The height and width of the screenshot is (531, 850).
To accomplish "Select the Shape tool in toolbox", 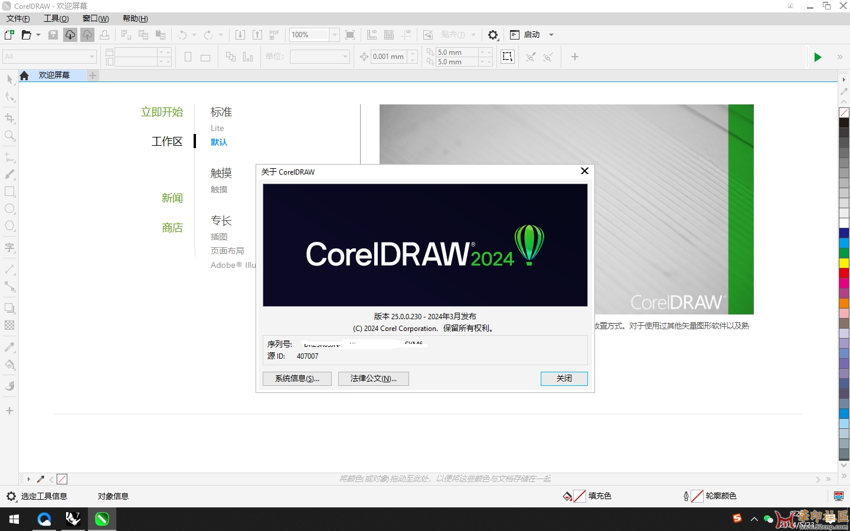I will 9,97.
